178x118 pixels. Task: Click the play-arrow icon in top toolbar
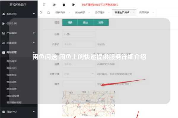[x=74, y=5]
